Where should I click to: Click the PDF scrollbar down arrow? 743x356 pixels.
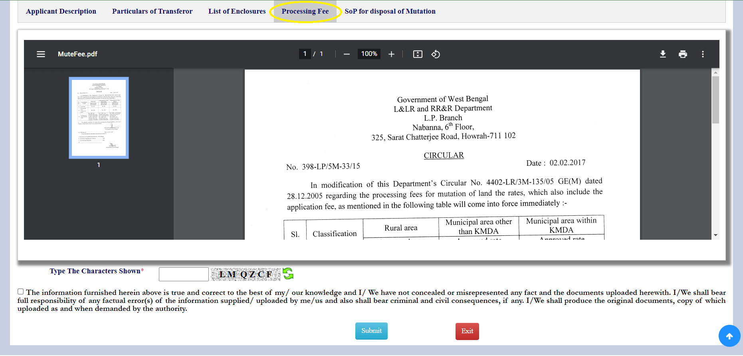(x=715, y=235)
